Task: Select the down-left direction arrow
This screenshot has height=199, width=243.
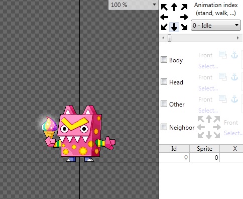Action: (x=164, y=27)
